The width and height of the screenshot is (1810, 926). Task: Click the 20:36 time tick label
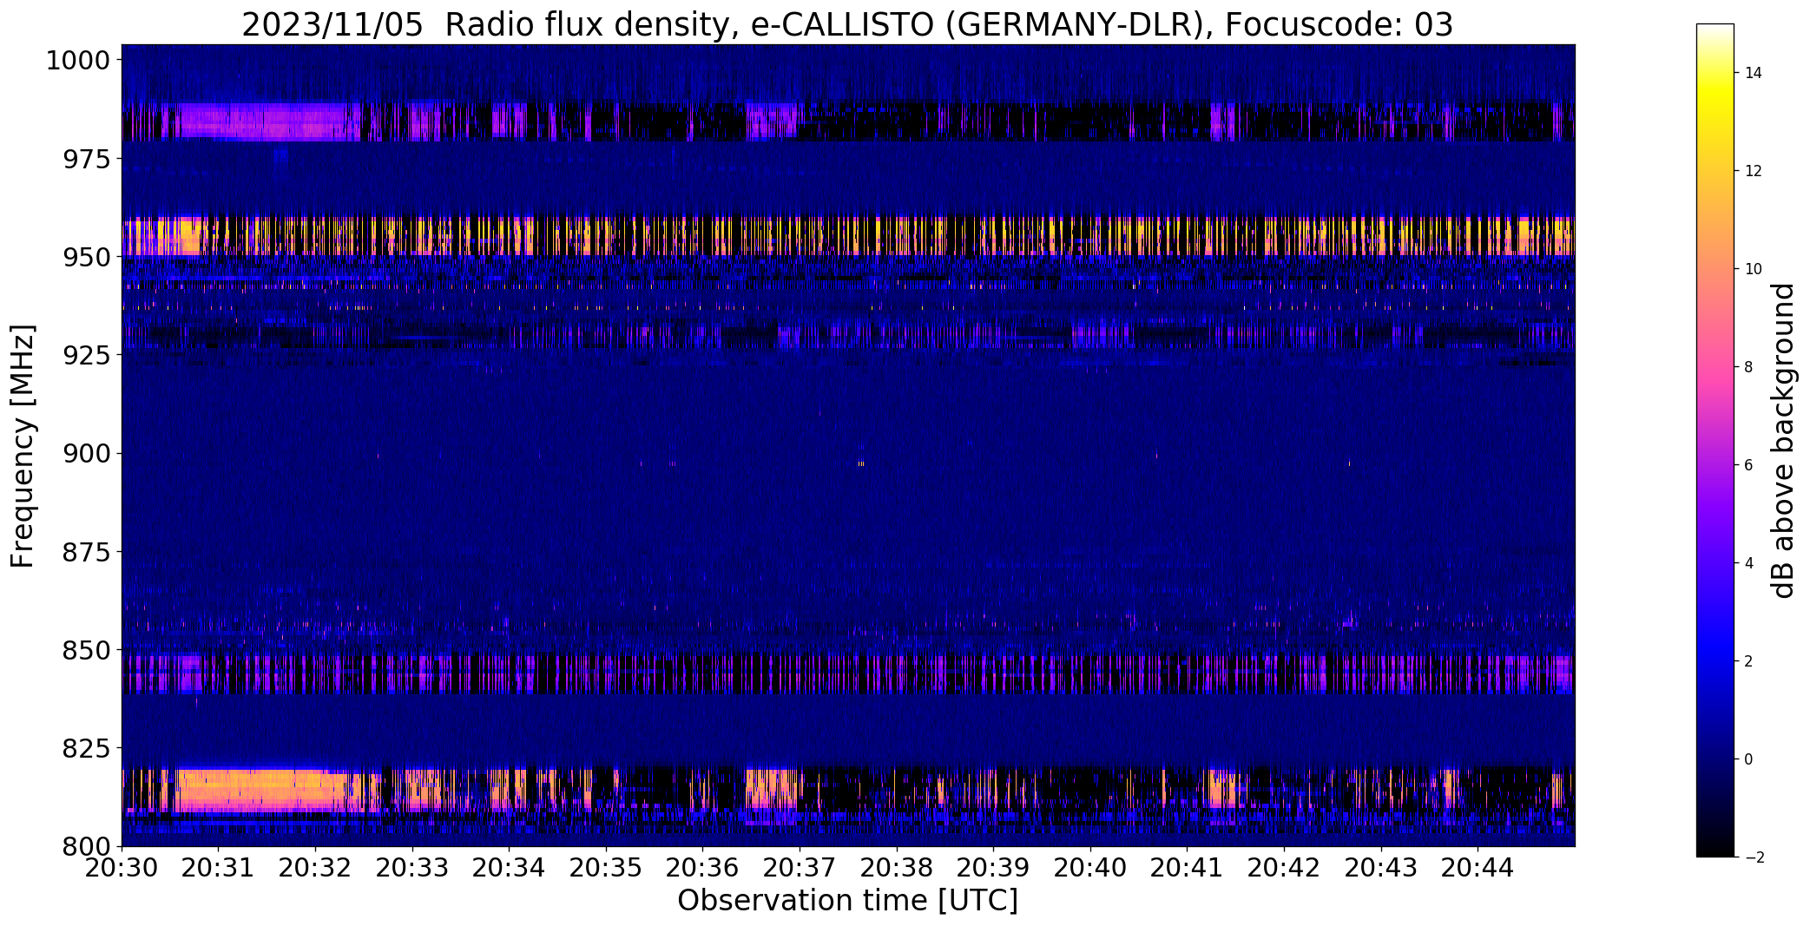tap(703, 867)
